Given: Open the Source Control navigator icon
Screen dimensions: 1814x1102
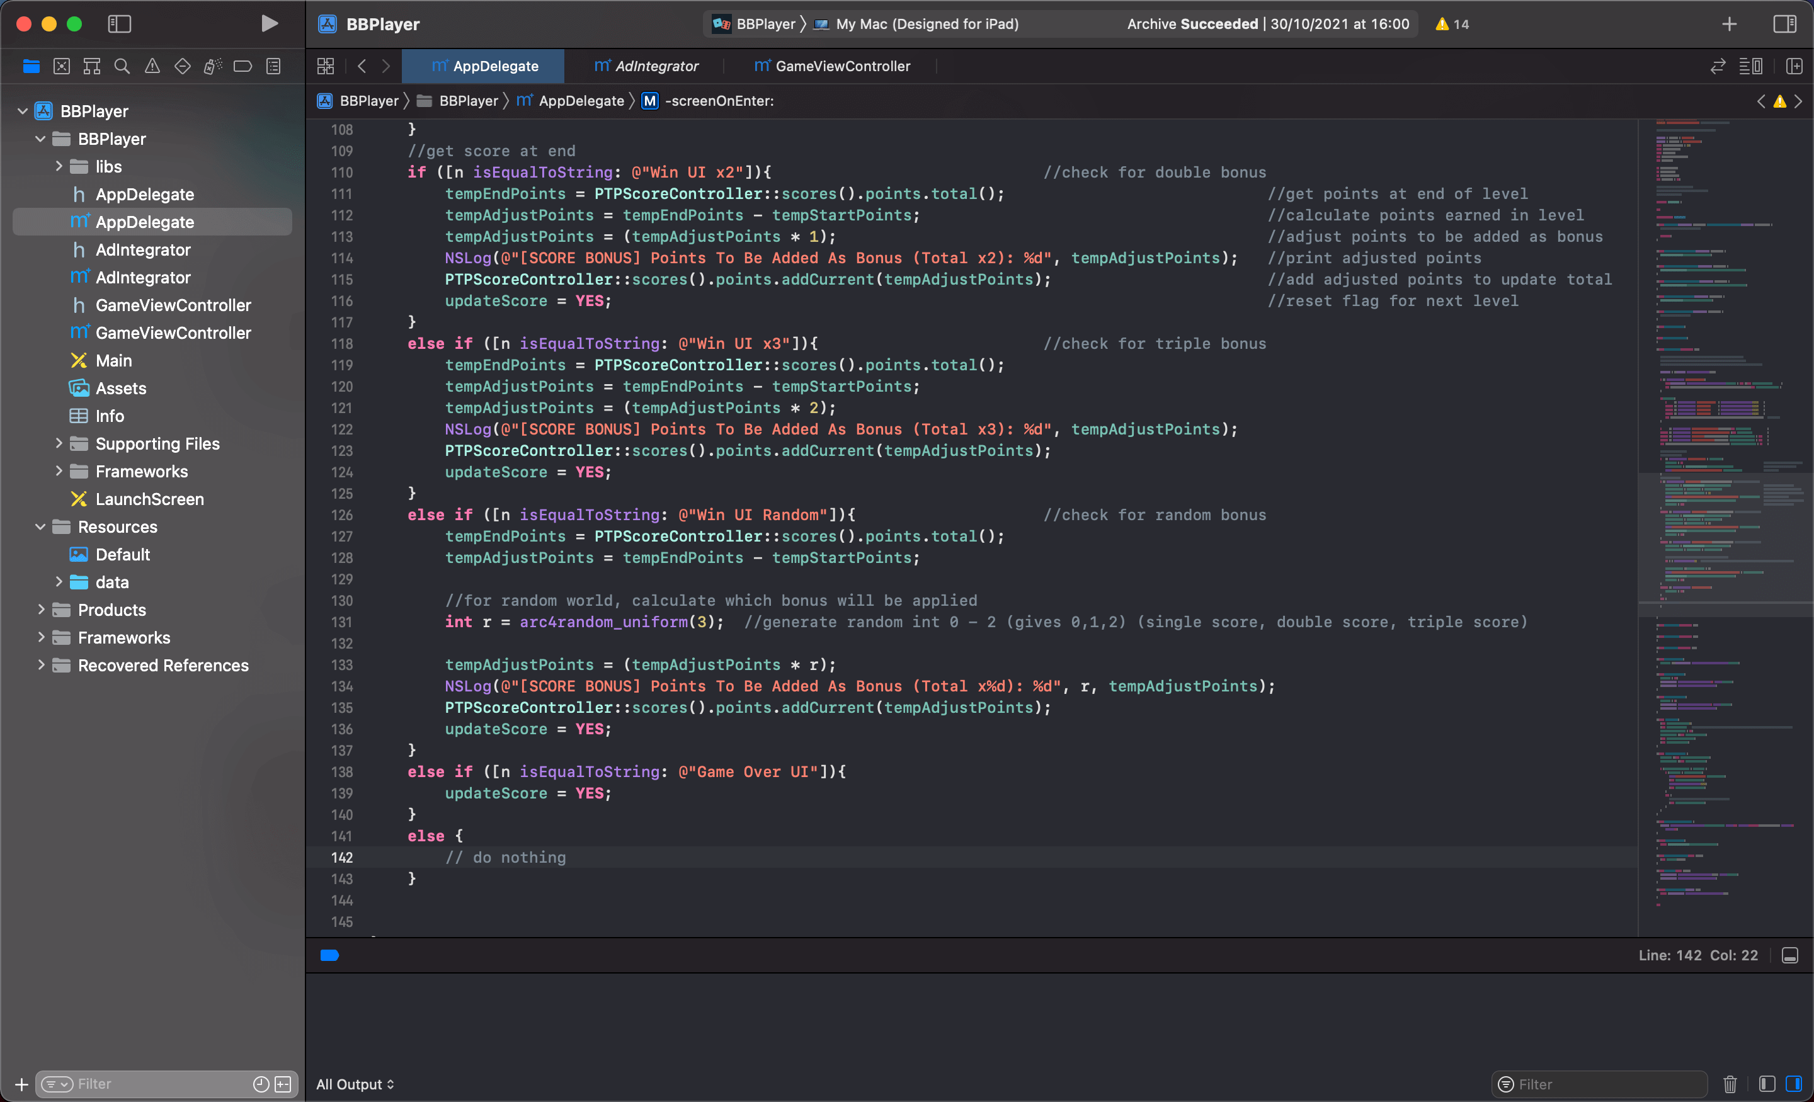Looking at the screenshot, I should coord(62,66).
